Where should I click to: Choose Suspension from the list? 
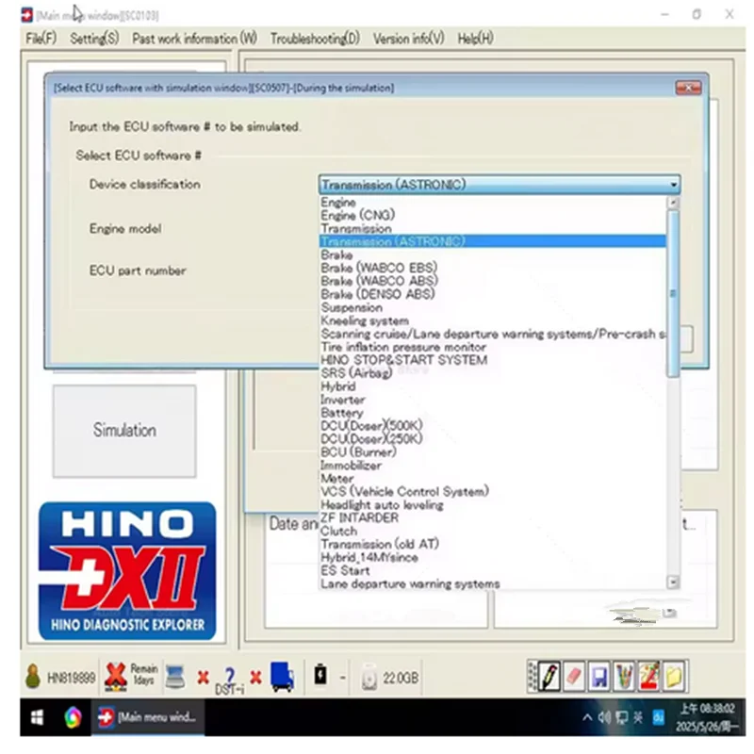[x=493, y=307]
